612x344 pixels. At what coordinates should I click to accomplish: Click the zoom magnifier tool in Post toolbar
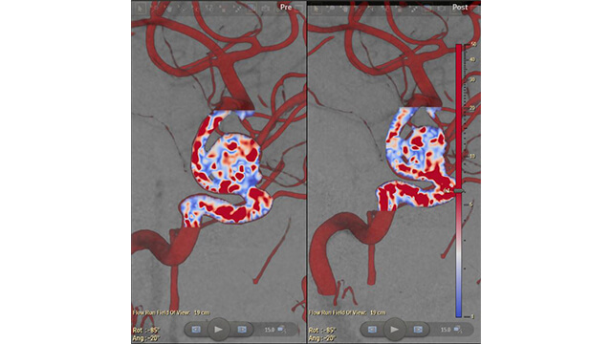(331, 9)
